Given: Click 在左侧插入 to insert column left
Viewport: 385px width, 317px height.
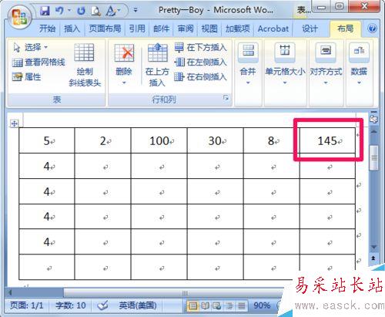Looking at the screenshot, I should click(x=201, y=62).
